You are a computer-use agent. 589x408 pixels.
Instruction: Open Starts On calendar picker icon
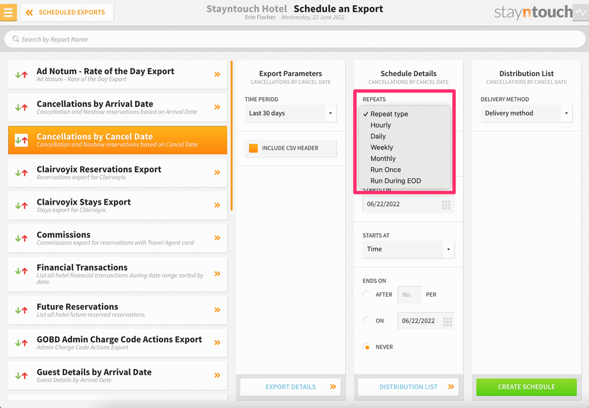[x=446, y=205]
